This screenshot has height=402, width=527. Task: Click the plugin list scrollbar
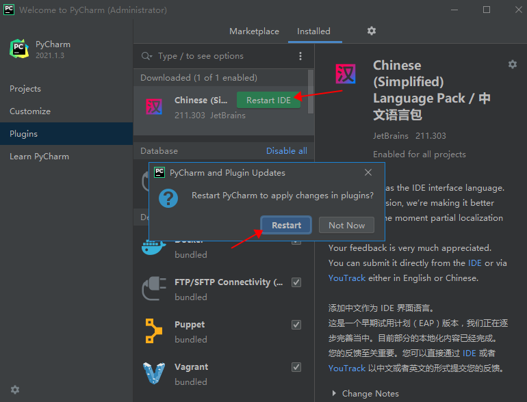(311, 92)
